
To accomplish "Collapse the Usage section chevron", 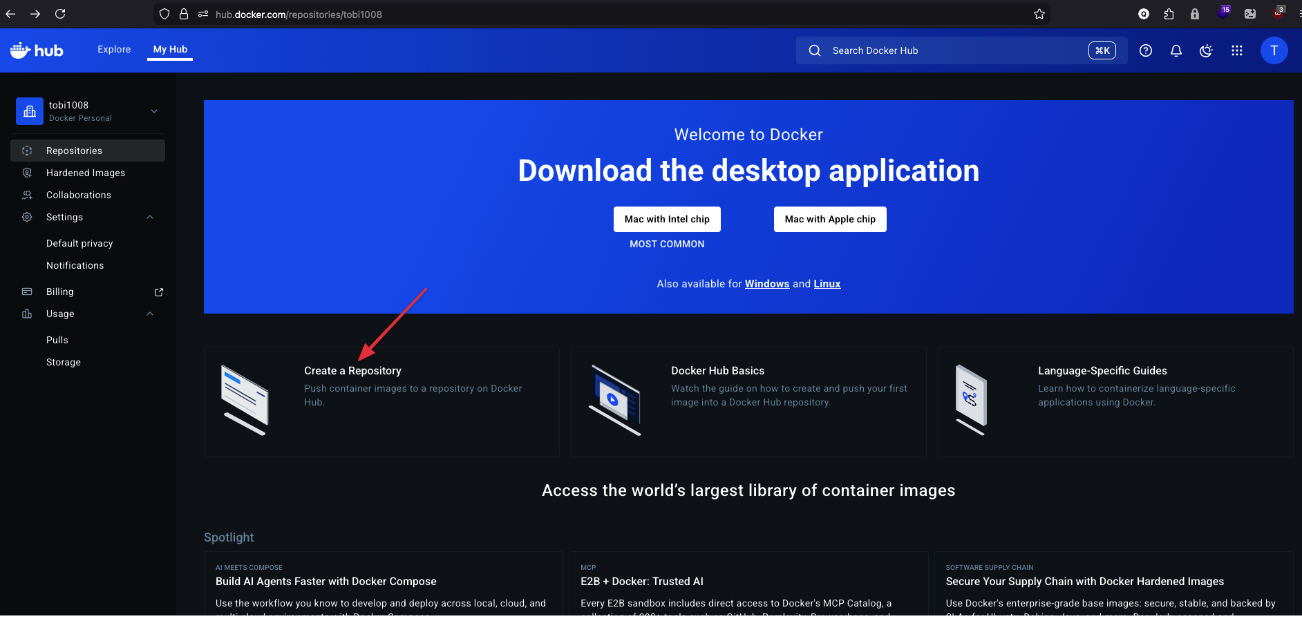I will pyautogui.click(x=150, y=314).
